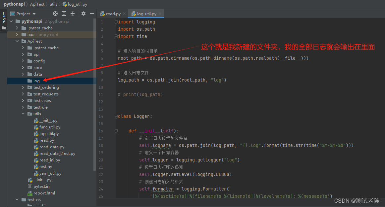Switch to the read.py editor tab
Image resolution: width=385 pixels, height=207 pixels.
coord(111,14)
